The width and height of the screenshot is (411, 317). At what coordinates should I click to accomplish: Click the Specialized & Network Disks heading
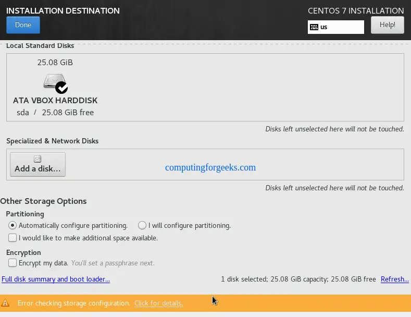pyautogui.click(x=53, y=141)
